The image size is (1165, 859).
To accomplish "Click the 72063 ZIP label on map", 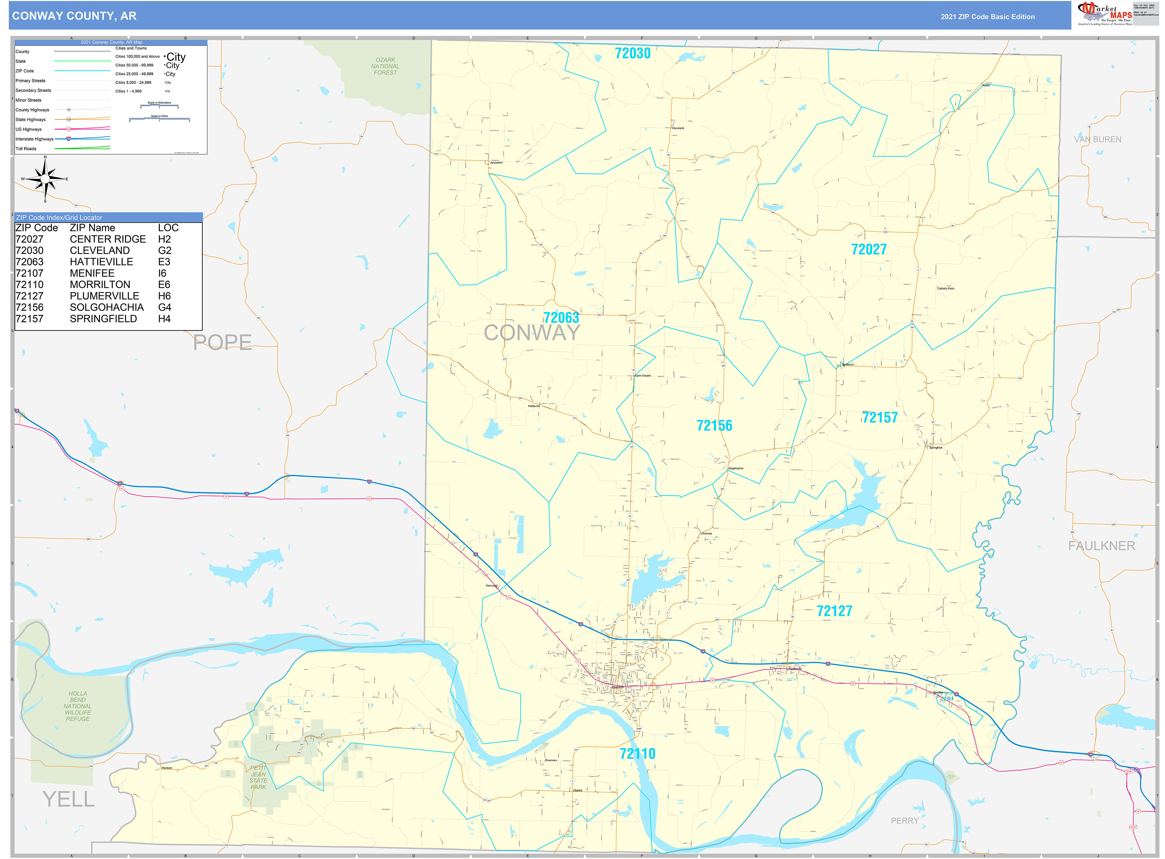I will 561,318.
